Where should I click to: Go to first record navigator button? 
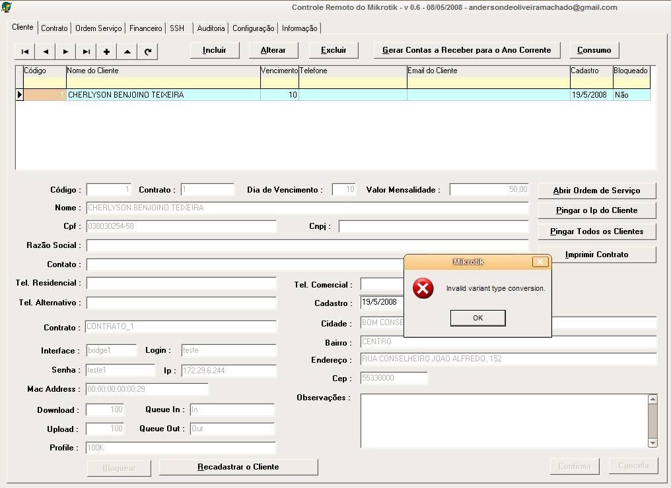(x=25, y=51)
